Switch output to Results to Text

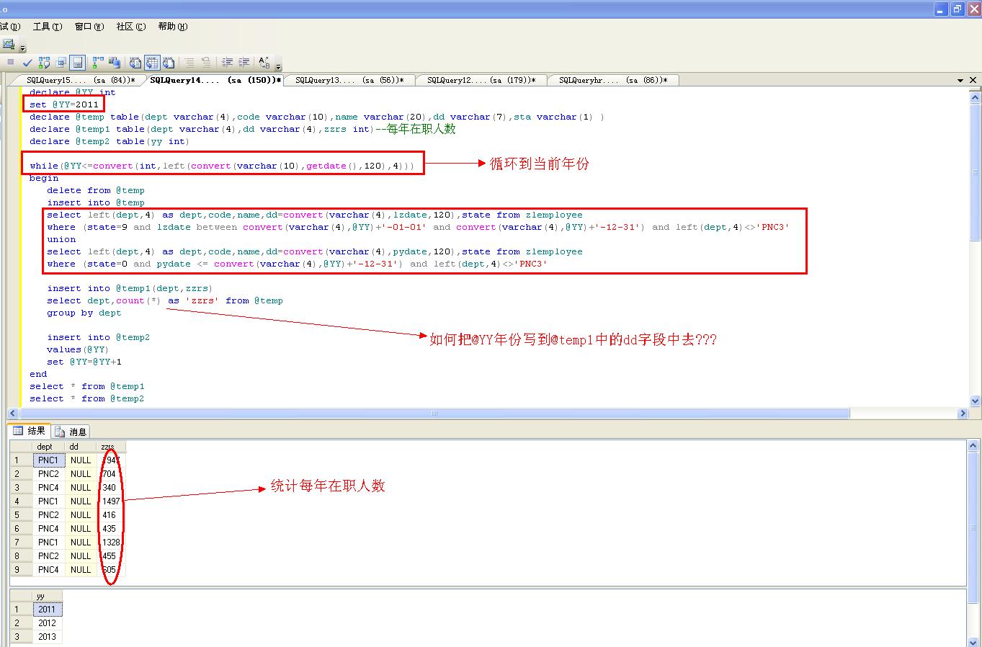135,63
